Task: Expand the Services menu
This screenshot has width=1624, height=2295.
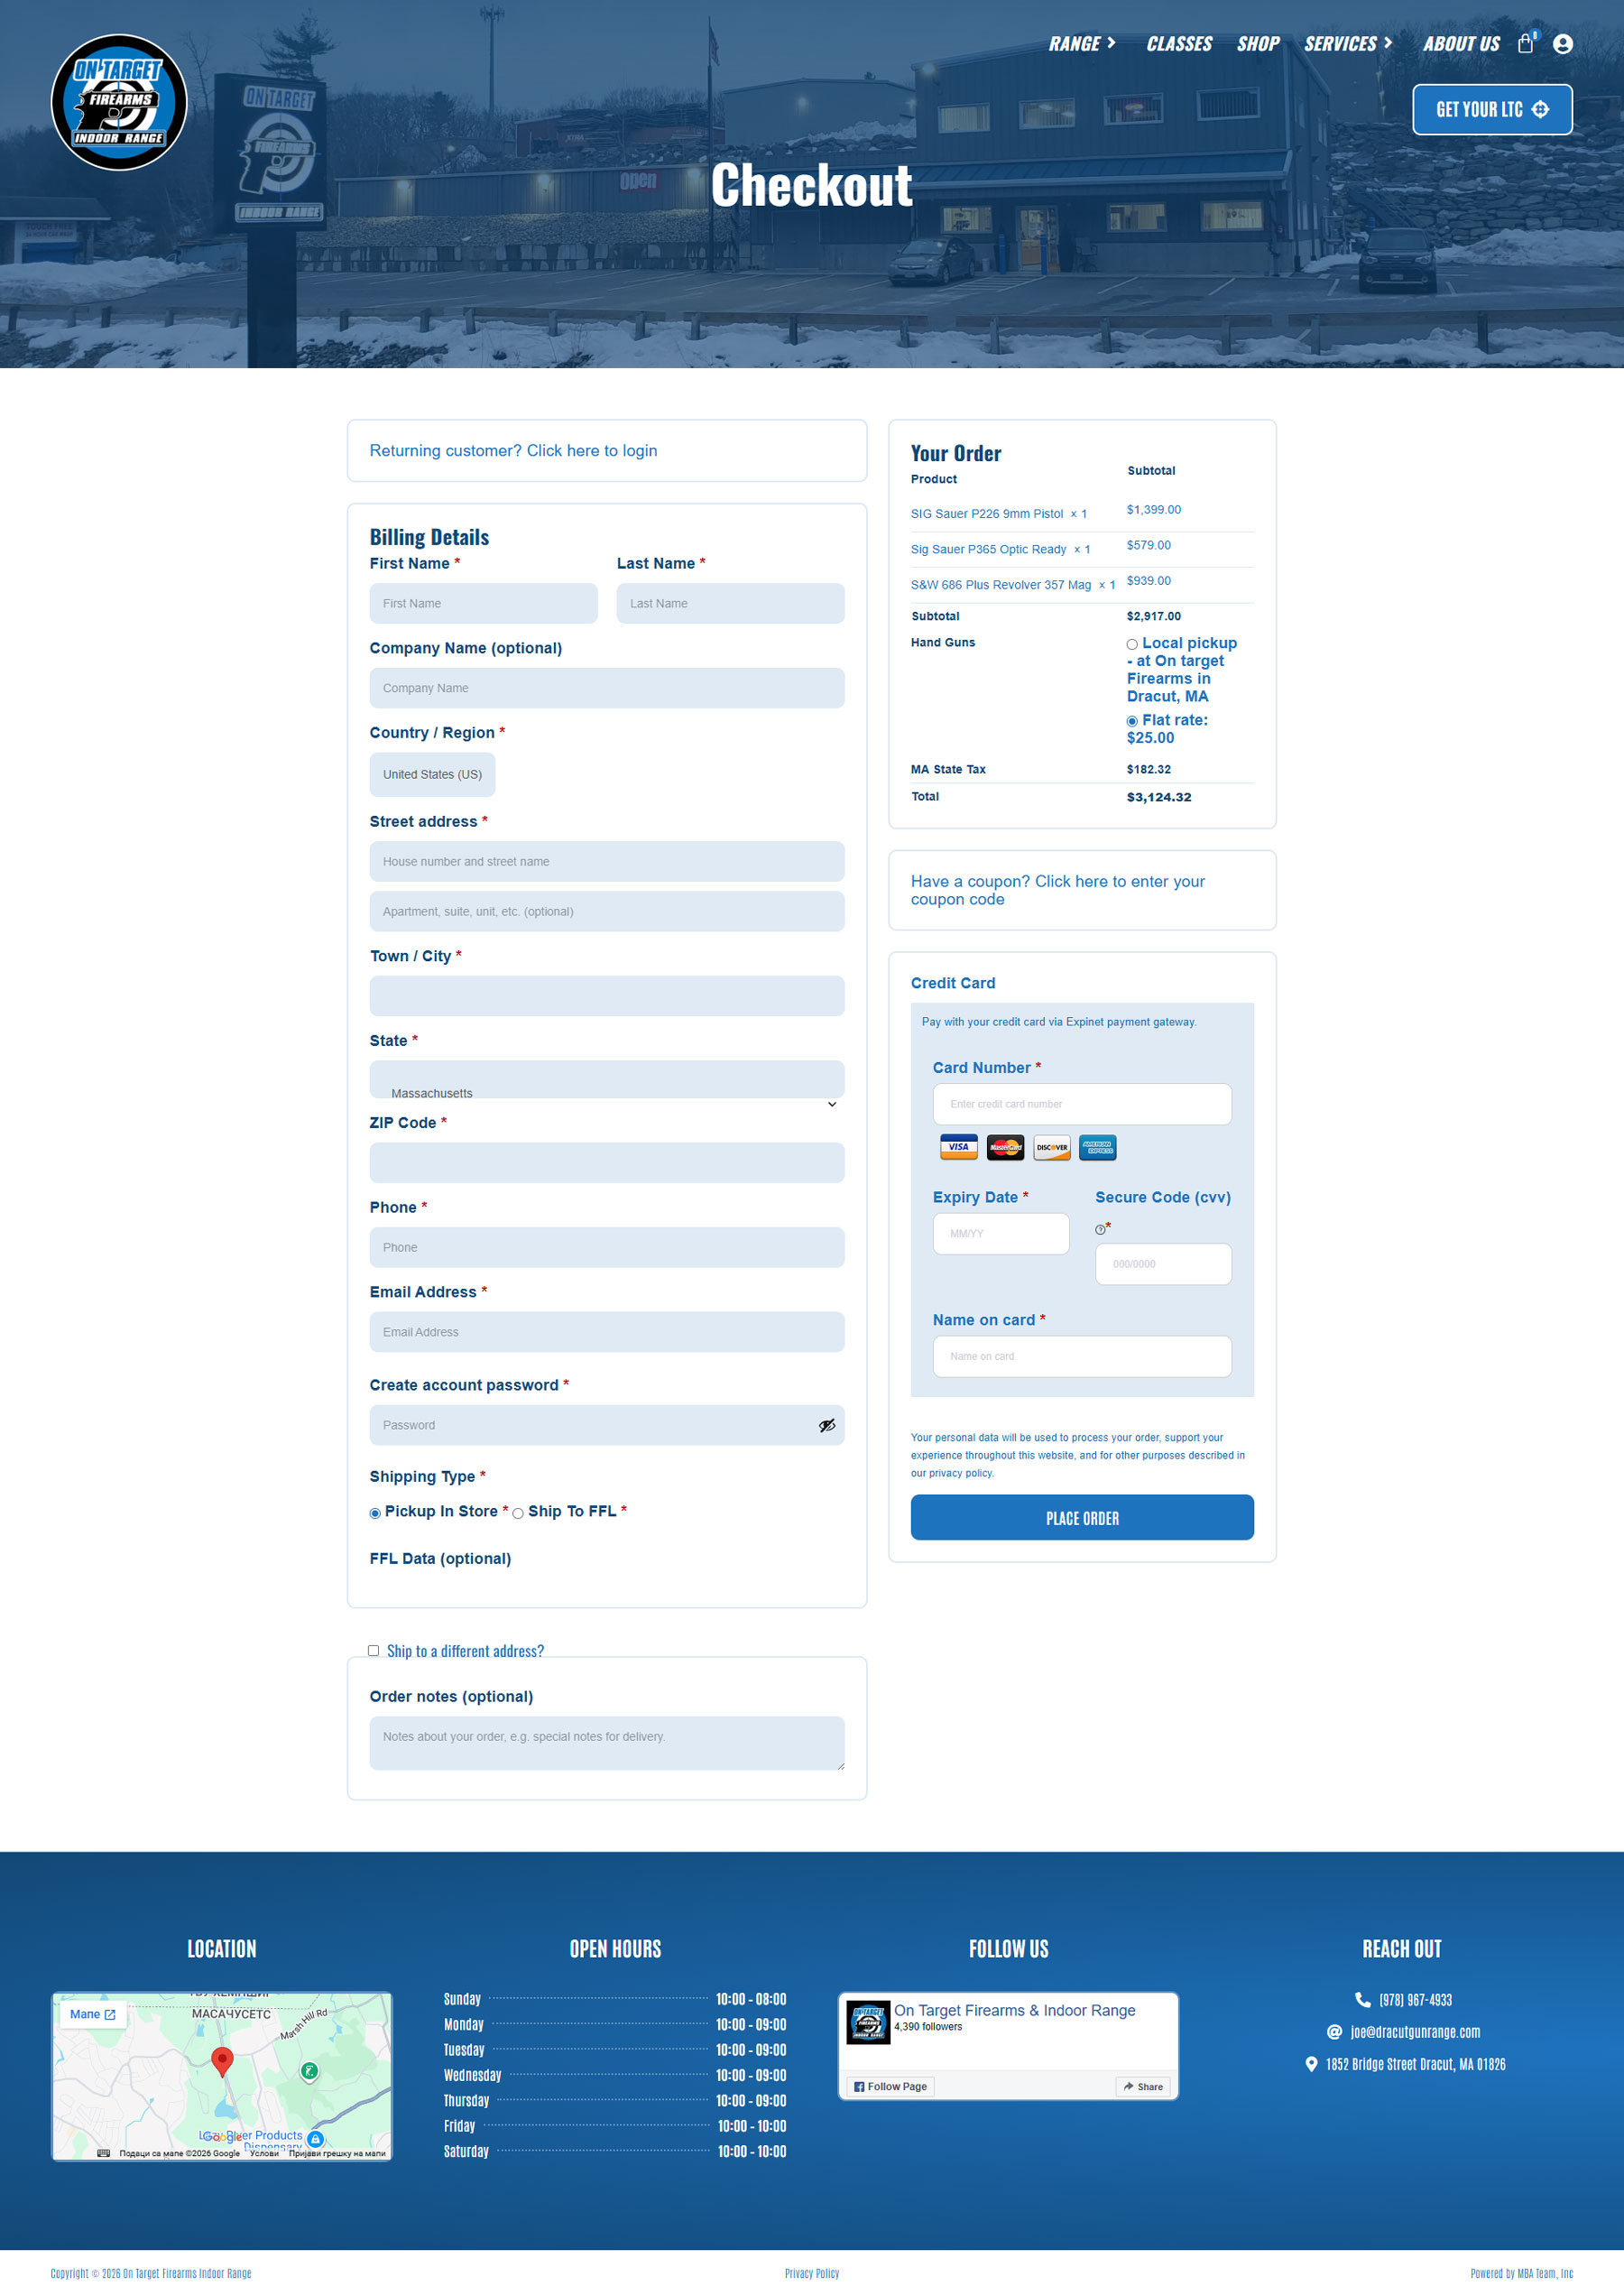Action: [1347, 44]
